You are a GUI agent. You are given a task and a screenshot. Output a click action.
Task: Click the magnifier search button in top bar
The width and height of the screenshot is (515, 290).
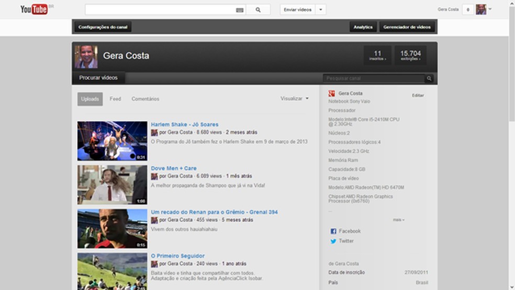pos(258,9)
